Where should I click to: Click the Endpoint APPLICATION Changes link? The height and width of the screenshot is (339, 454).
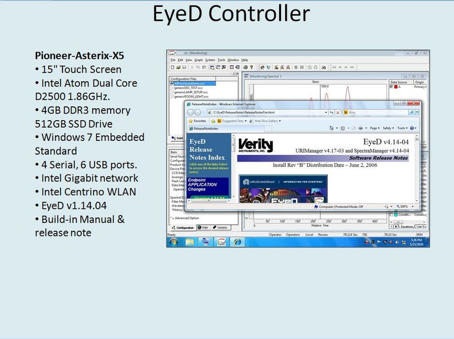pos(202,184)
